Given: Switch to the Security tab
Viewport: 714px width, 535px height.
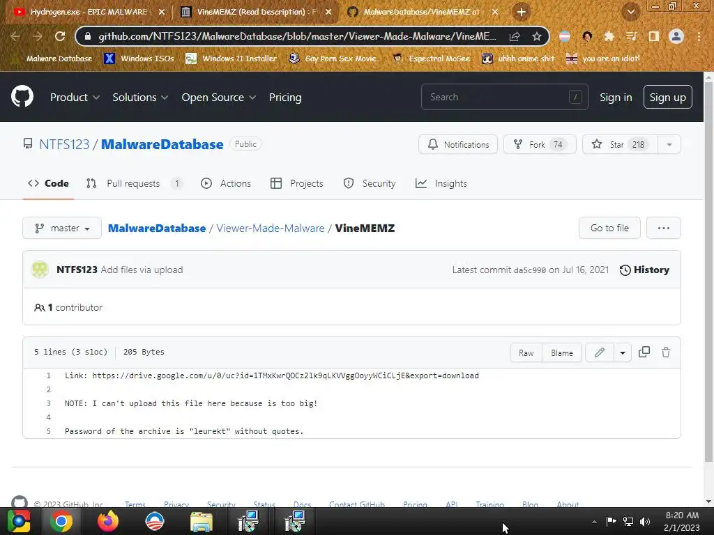Looking at the screenshot, I should coord(370,183).
